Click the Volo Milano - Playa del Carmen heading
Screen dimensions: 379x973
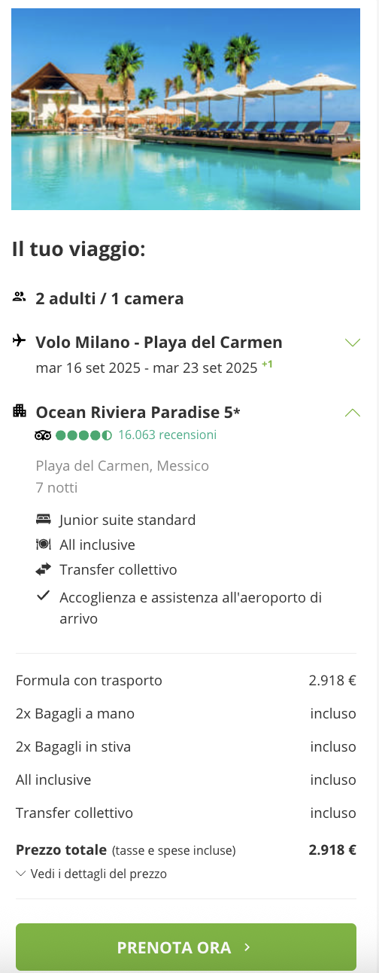[x=159, y=343]
